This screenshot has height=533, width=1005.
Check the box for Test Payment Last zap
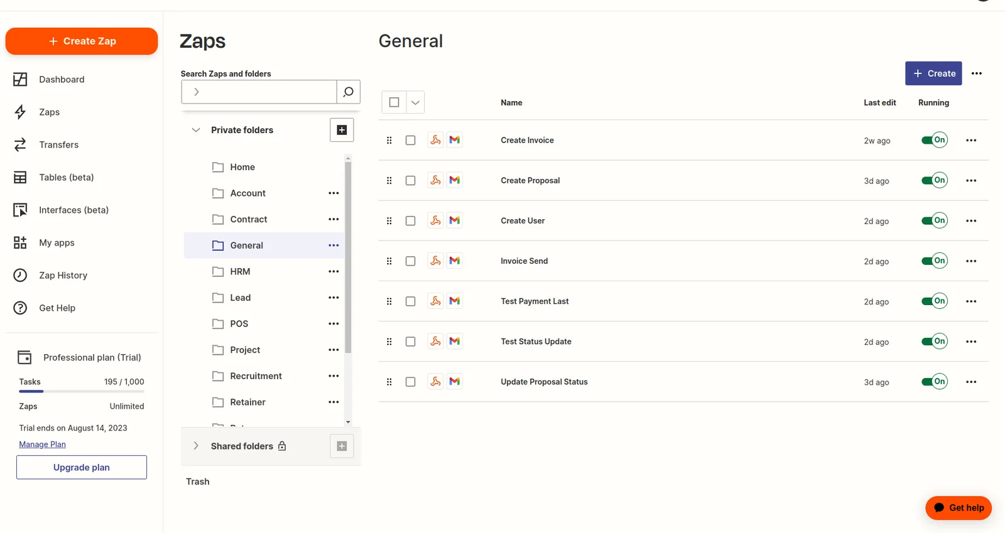pos(411,301)
